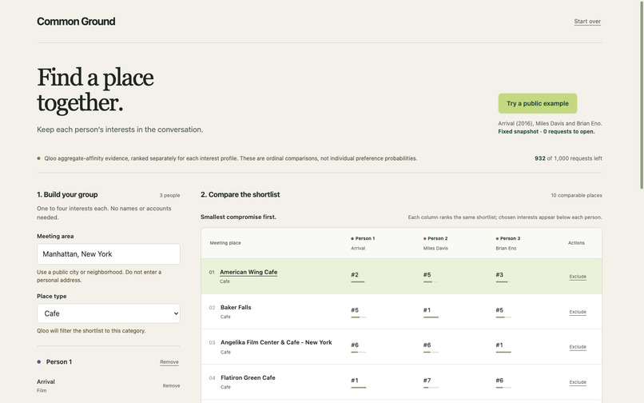644x403 pixels.
Task: Remove the Arrival interest under Person 1
Action: click(x=171, y=385)
